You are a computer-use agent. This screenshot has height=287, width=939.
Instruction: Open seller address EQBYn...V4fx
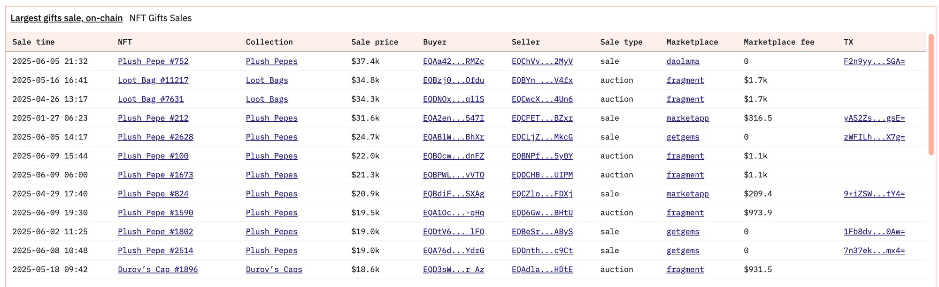542,80
